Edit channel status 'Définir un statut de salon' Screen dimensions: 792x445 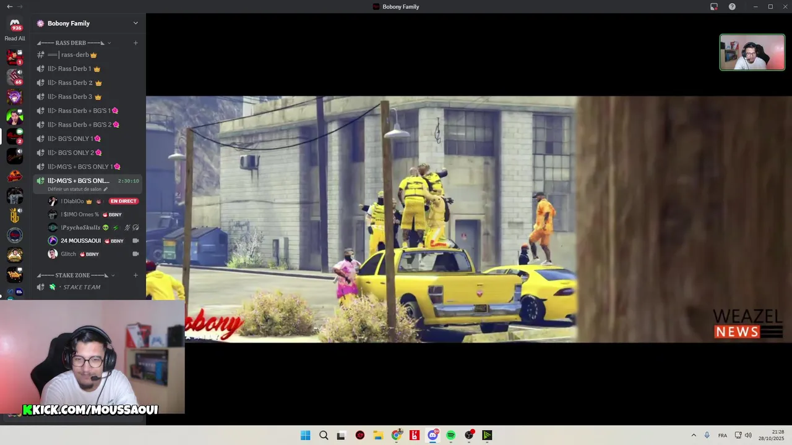[77, 189]
